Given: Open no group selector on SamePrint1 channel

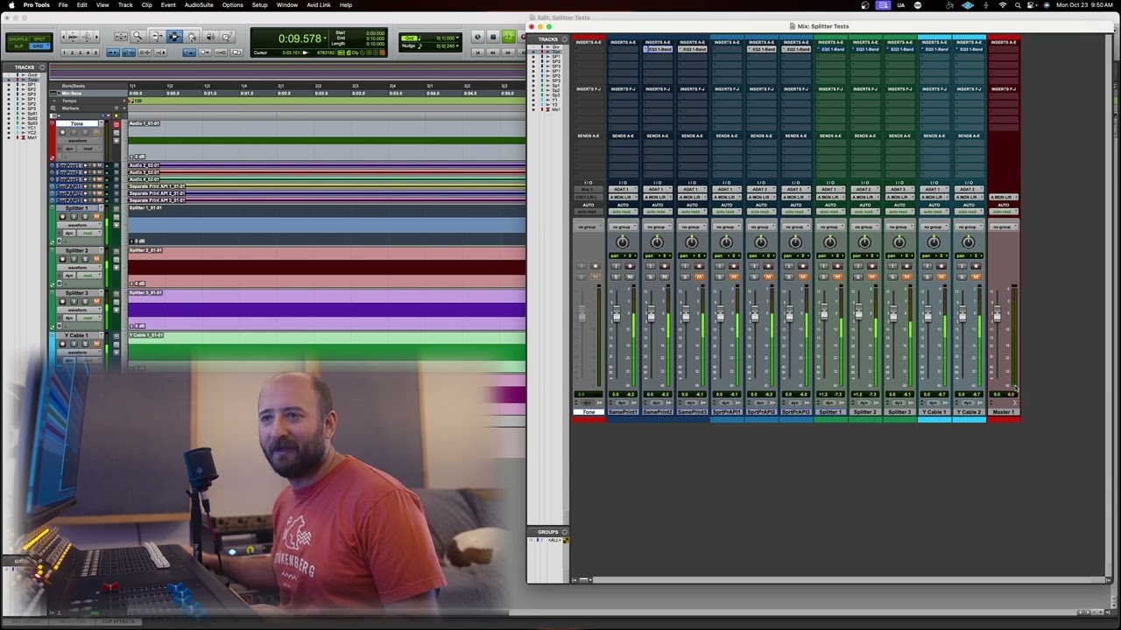Looking at the screenshot, I should [x=622, y=227].
